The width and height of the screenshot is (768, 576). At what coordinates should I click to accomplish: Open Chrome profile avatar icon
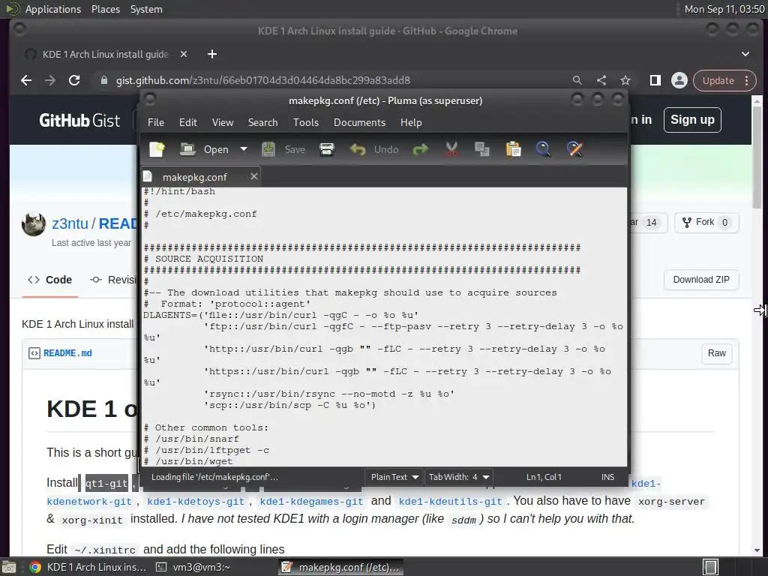coord(679,80)
